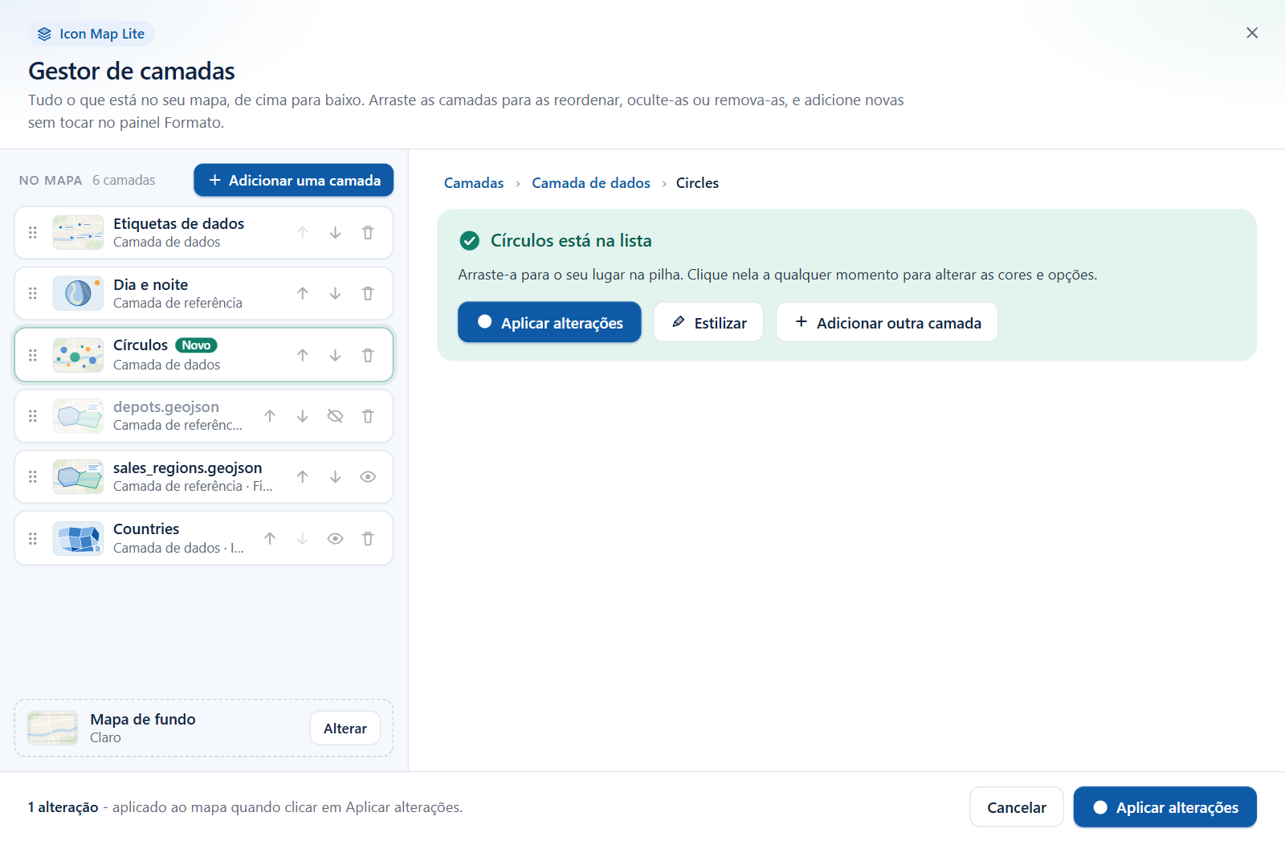Move Dia e noite layer down

(x=335, y=294)
